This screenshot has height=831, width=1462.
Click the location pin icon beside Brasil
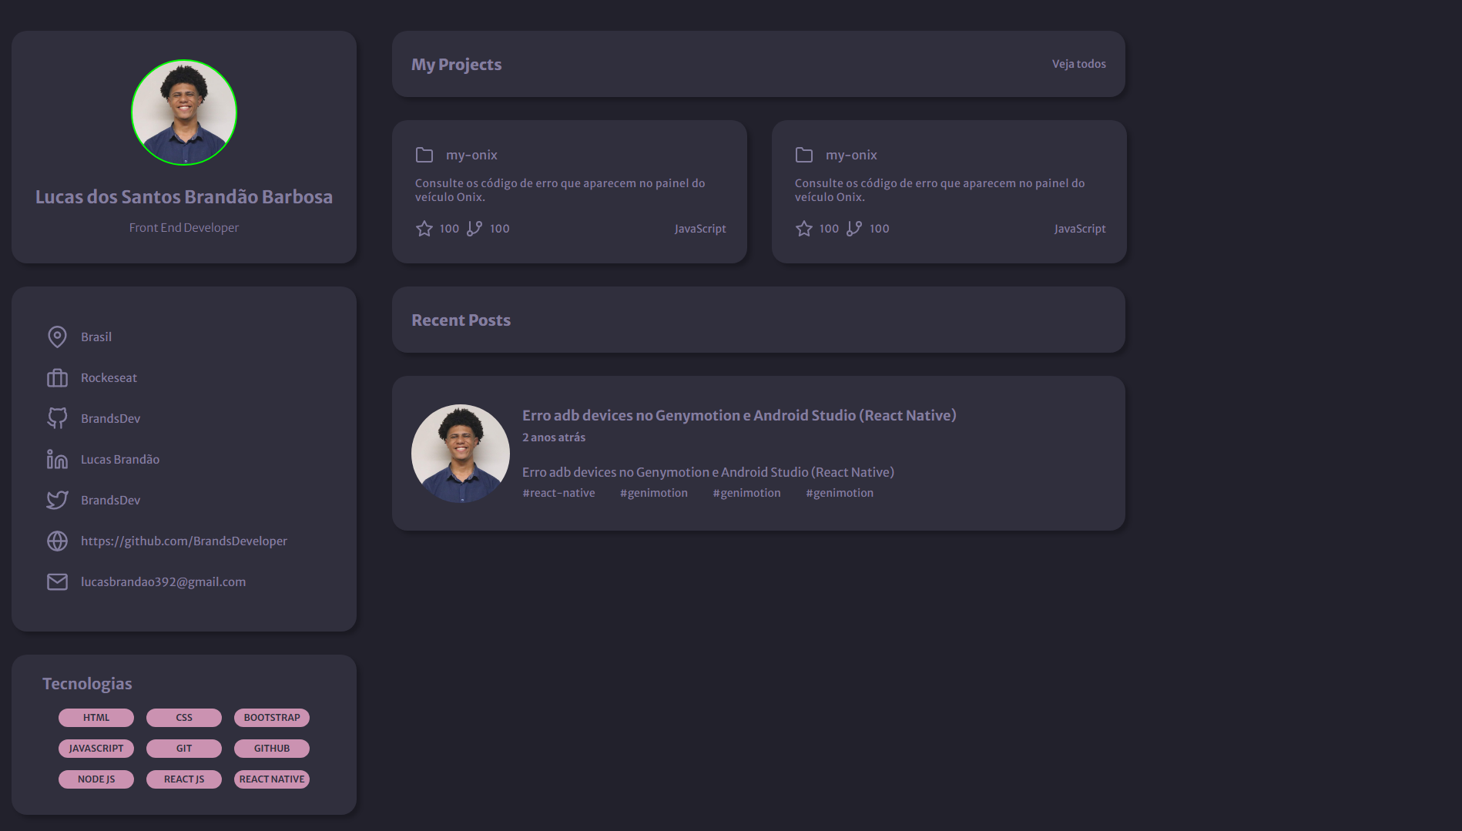57,337
